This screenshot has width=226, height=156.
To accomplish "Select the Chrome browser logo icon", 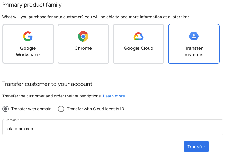I will click(83, 36).
